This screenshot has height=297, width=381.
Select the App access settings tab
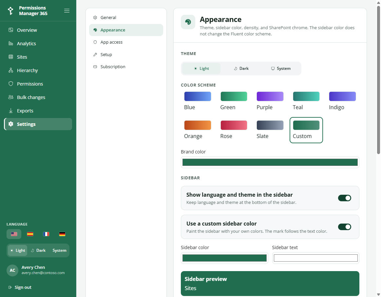[x=126, y=42]
